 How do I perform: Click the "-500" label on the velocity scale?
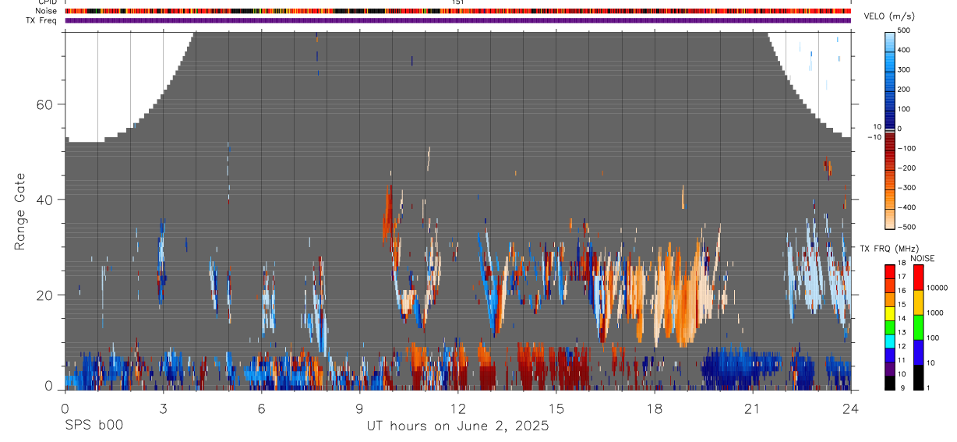906,227
